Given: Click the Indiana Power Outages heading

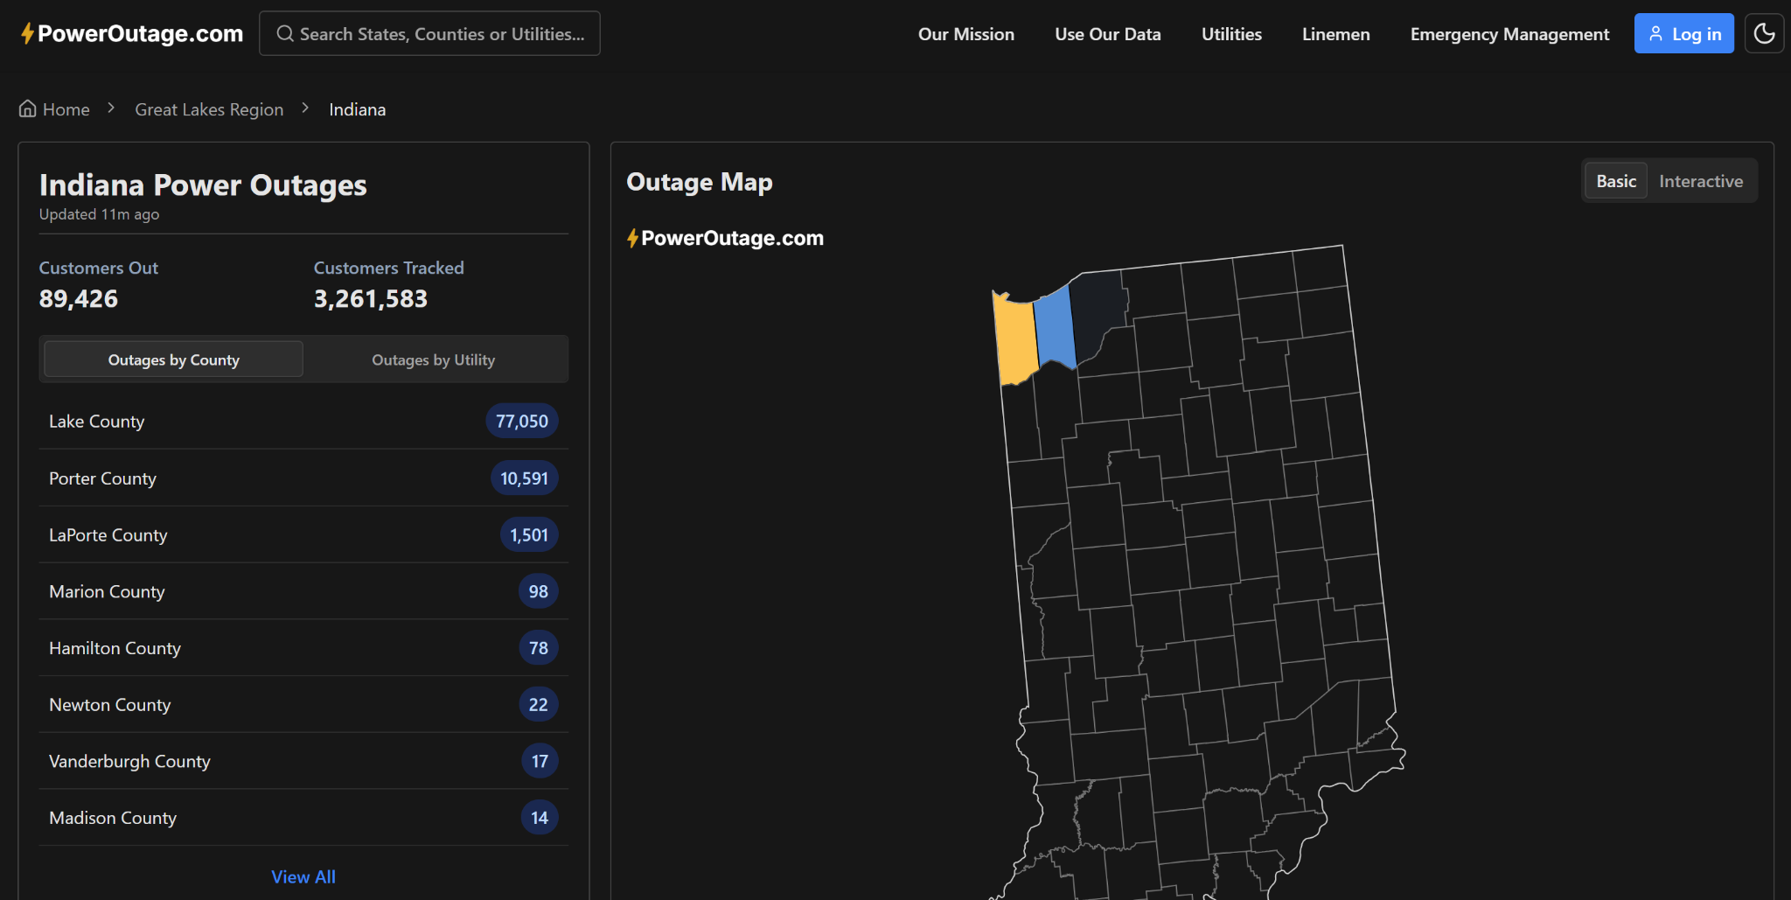Looking at the screenshot, I should pyautogui.click(x=203, y=185).
